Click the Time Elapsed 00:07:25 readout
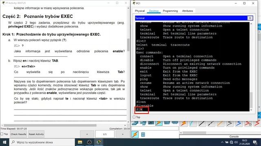The height and width of the screenshot is (146, 261). point(13,129)
